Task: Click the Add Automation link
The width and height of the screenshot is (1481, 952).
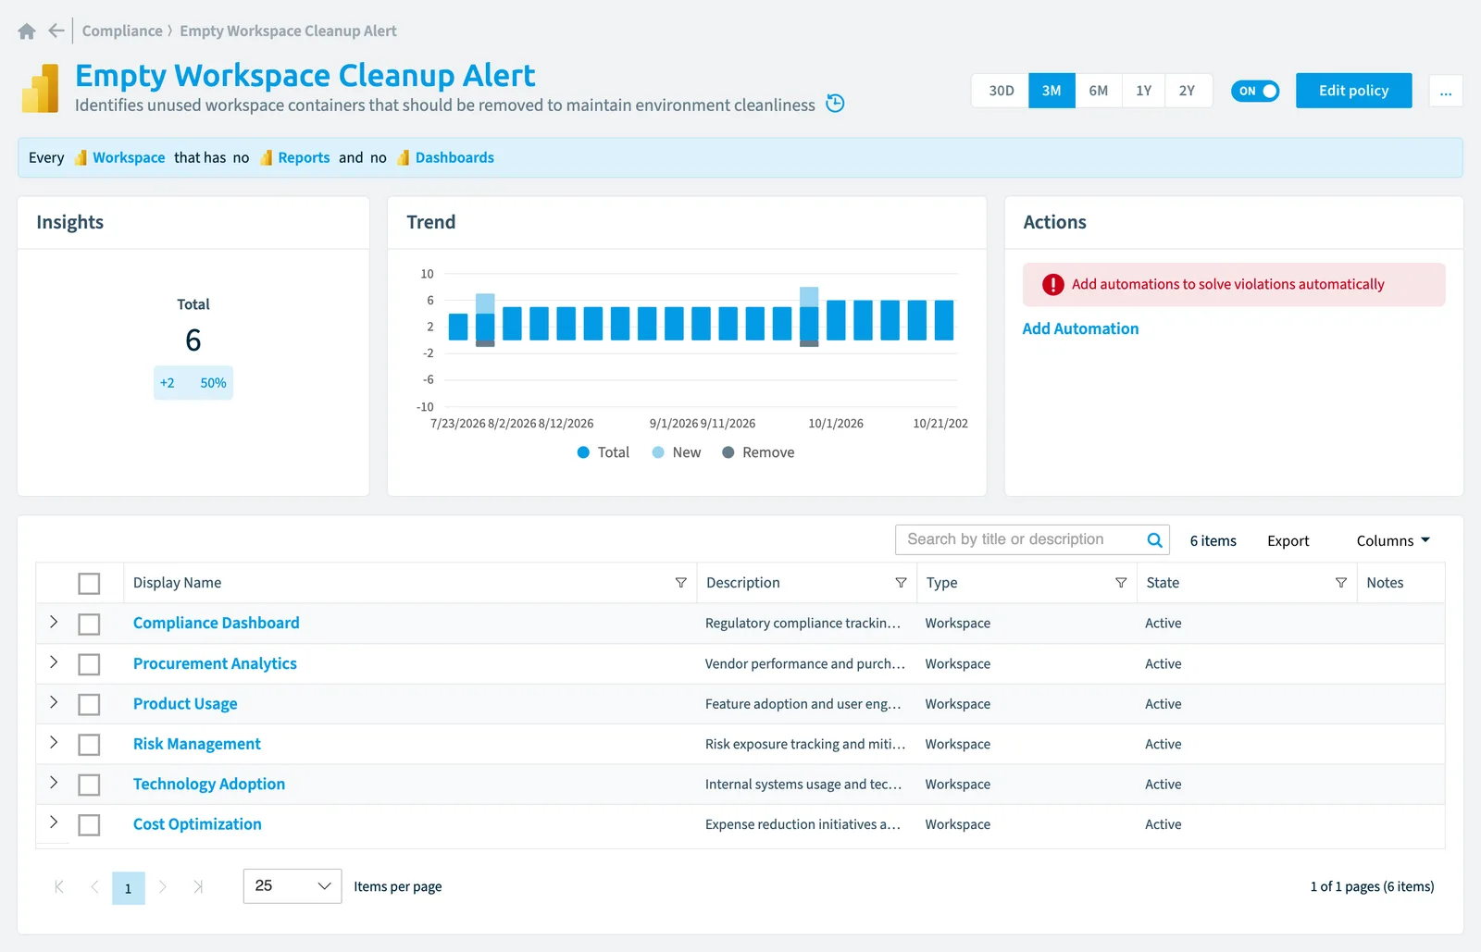Action: (x=1080, y=328)
